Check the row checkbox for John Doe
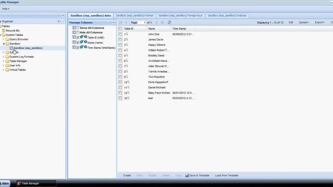The width and height of the screenshot is (333, 187). [x=120, y=34]
